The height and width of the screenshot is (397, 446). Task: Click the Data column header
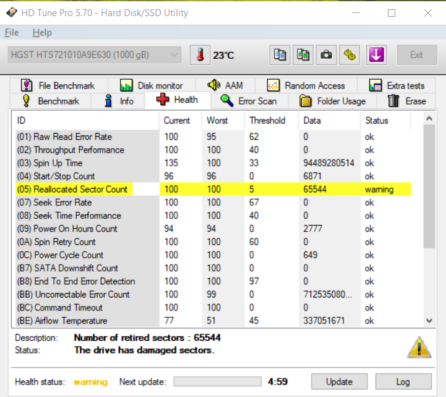click(329, 121)
